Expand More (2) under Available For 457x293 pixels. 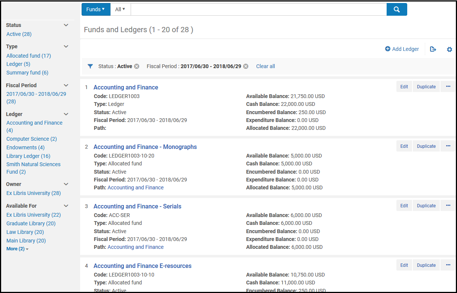point(17,249)
